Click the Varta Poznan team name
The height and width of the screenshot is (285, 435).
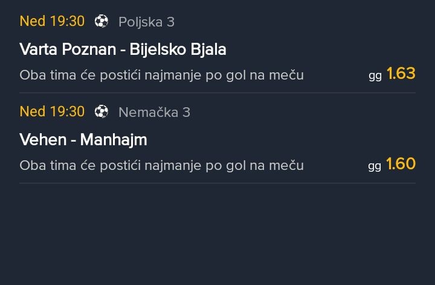(x=67, y=49)
